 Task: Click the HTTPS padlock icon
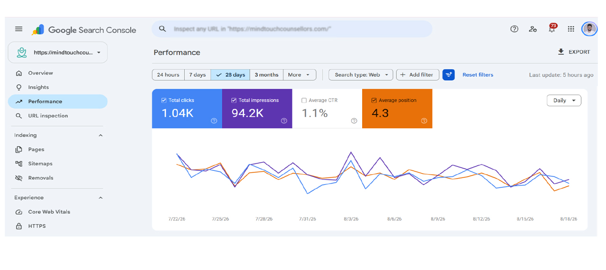click(x=19, y=226)
